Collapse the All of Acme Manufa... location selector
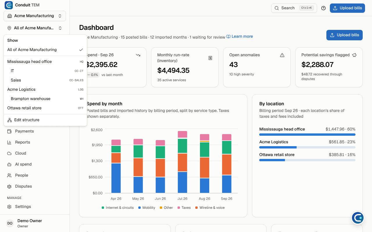 (35, 28)
